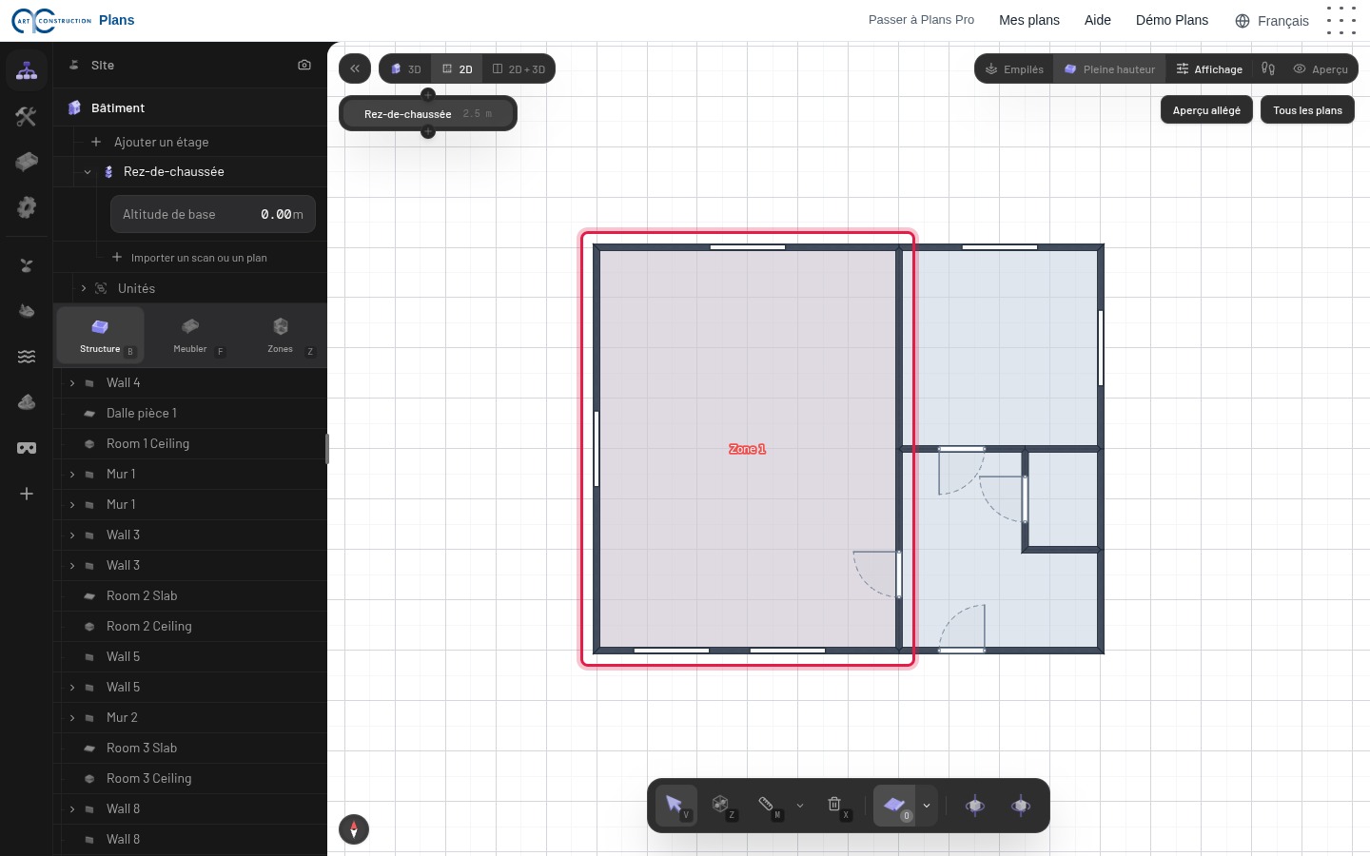Open the sofa furniture library in sidebar
Viewport: 1370px width, 856px height.
click(x=27, y=162)
